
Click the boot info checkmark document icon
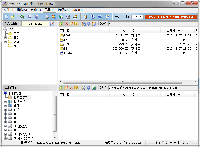(x=52, y=24)
